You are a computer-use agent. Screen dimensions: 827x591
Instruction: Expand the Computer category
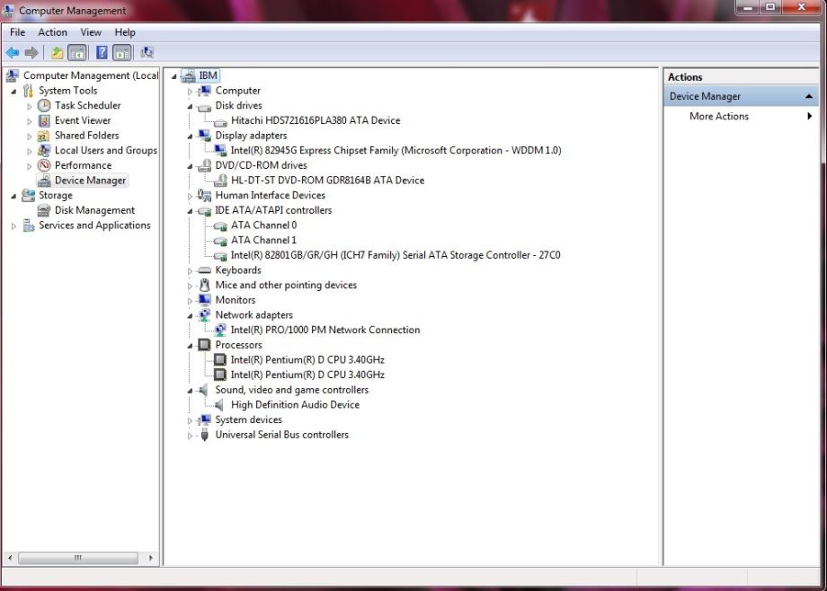tap(190, 92)
